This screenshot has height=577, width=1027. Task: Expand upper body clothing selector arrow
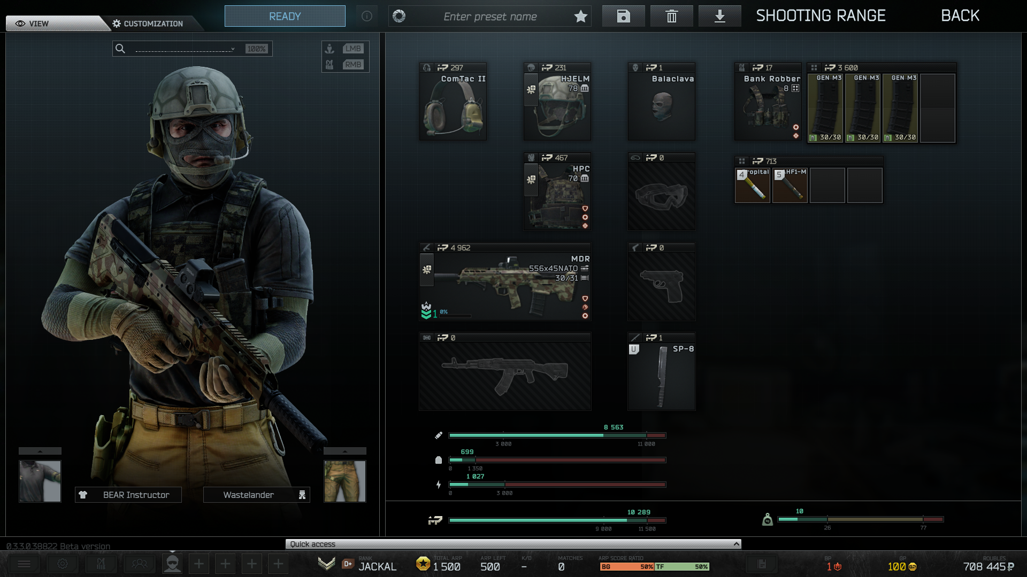pos(40,451)
